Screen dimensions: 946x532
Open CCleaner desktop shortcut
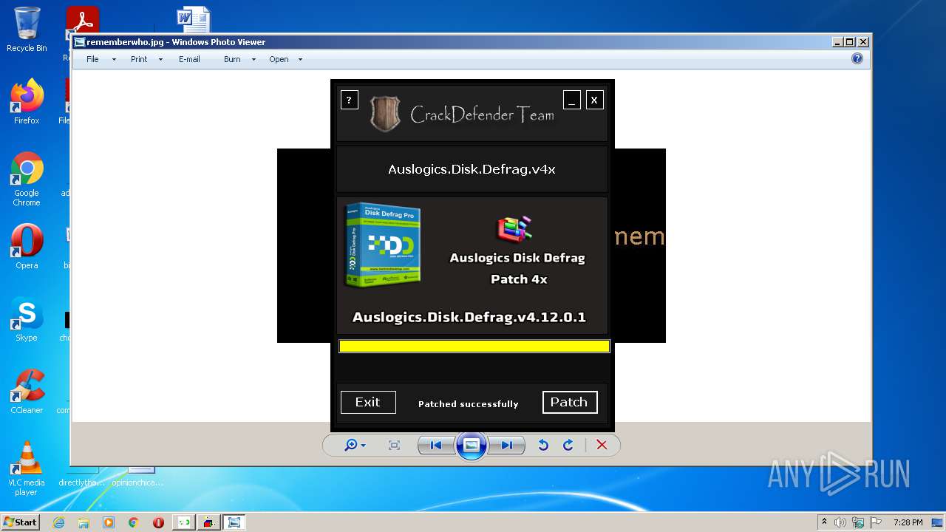27,392
